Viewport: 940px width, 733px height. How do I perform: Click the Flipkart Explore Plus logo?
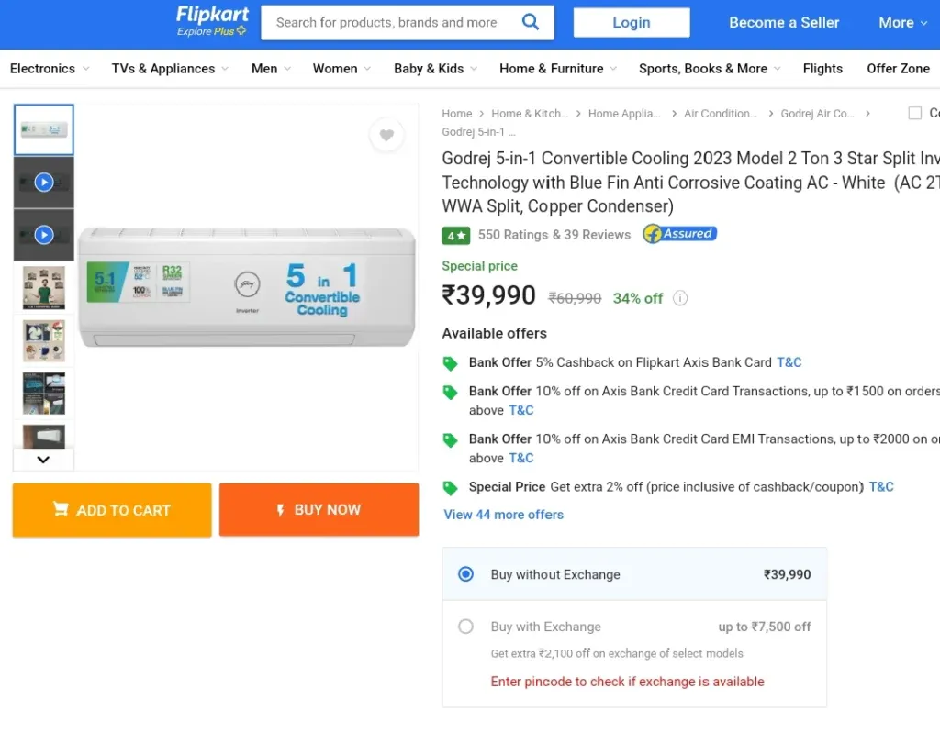[212, 21]
